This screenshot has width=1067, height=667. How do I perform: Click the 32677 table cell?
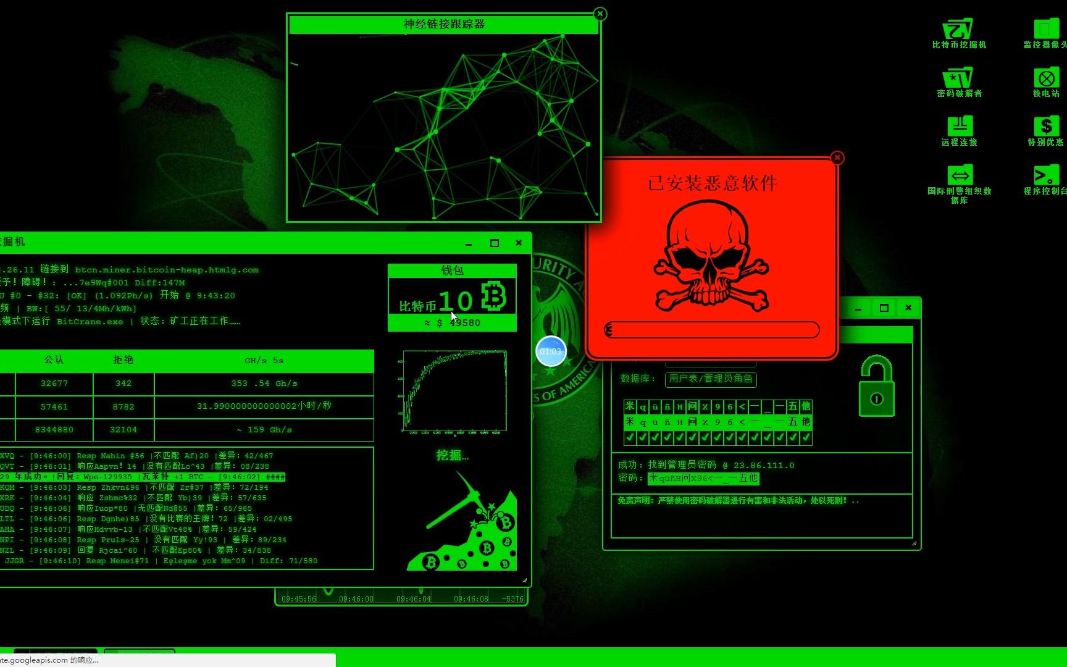tap(54, 384)
